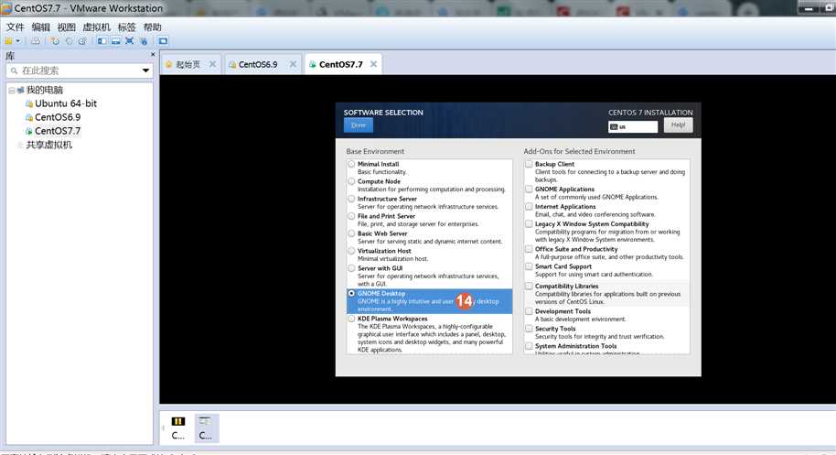Click the Help! button in installer
Viewport: 836px width, 455px height.
[x=678, y=125]
